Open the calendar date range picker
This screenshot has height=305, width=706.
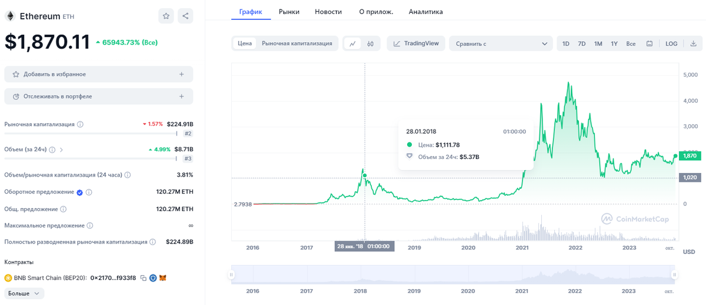pos(650,43)
